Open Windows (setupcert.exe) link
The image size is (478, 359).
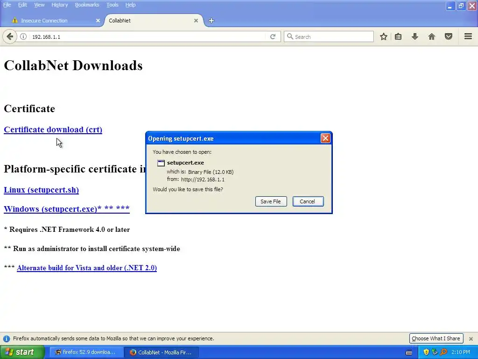click(67, 209)
